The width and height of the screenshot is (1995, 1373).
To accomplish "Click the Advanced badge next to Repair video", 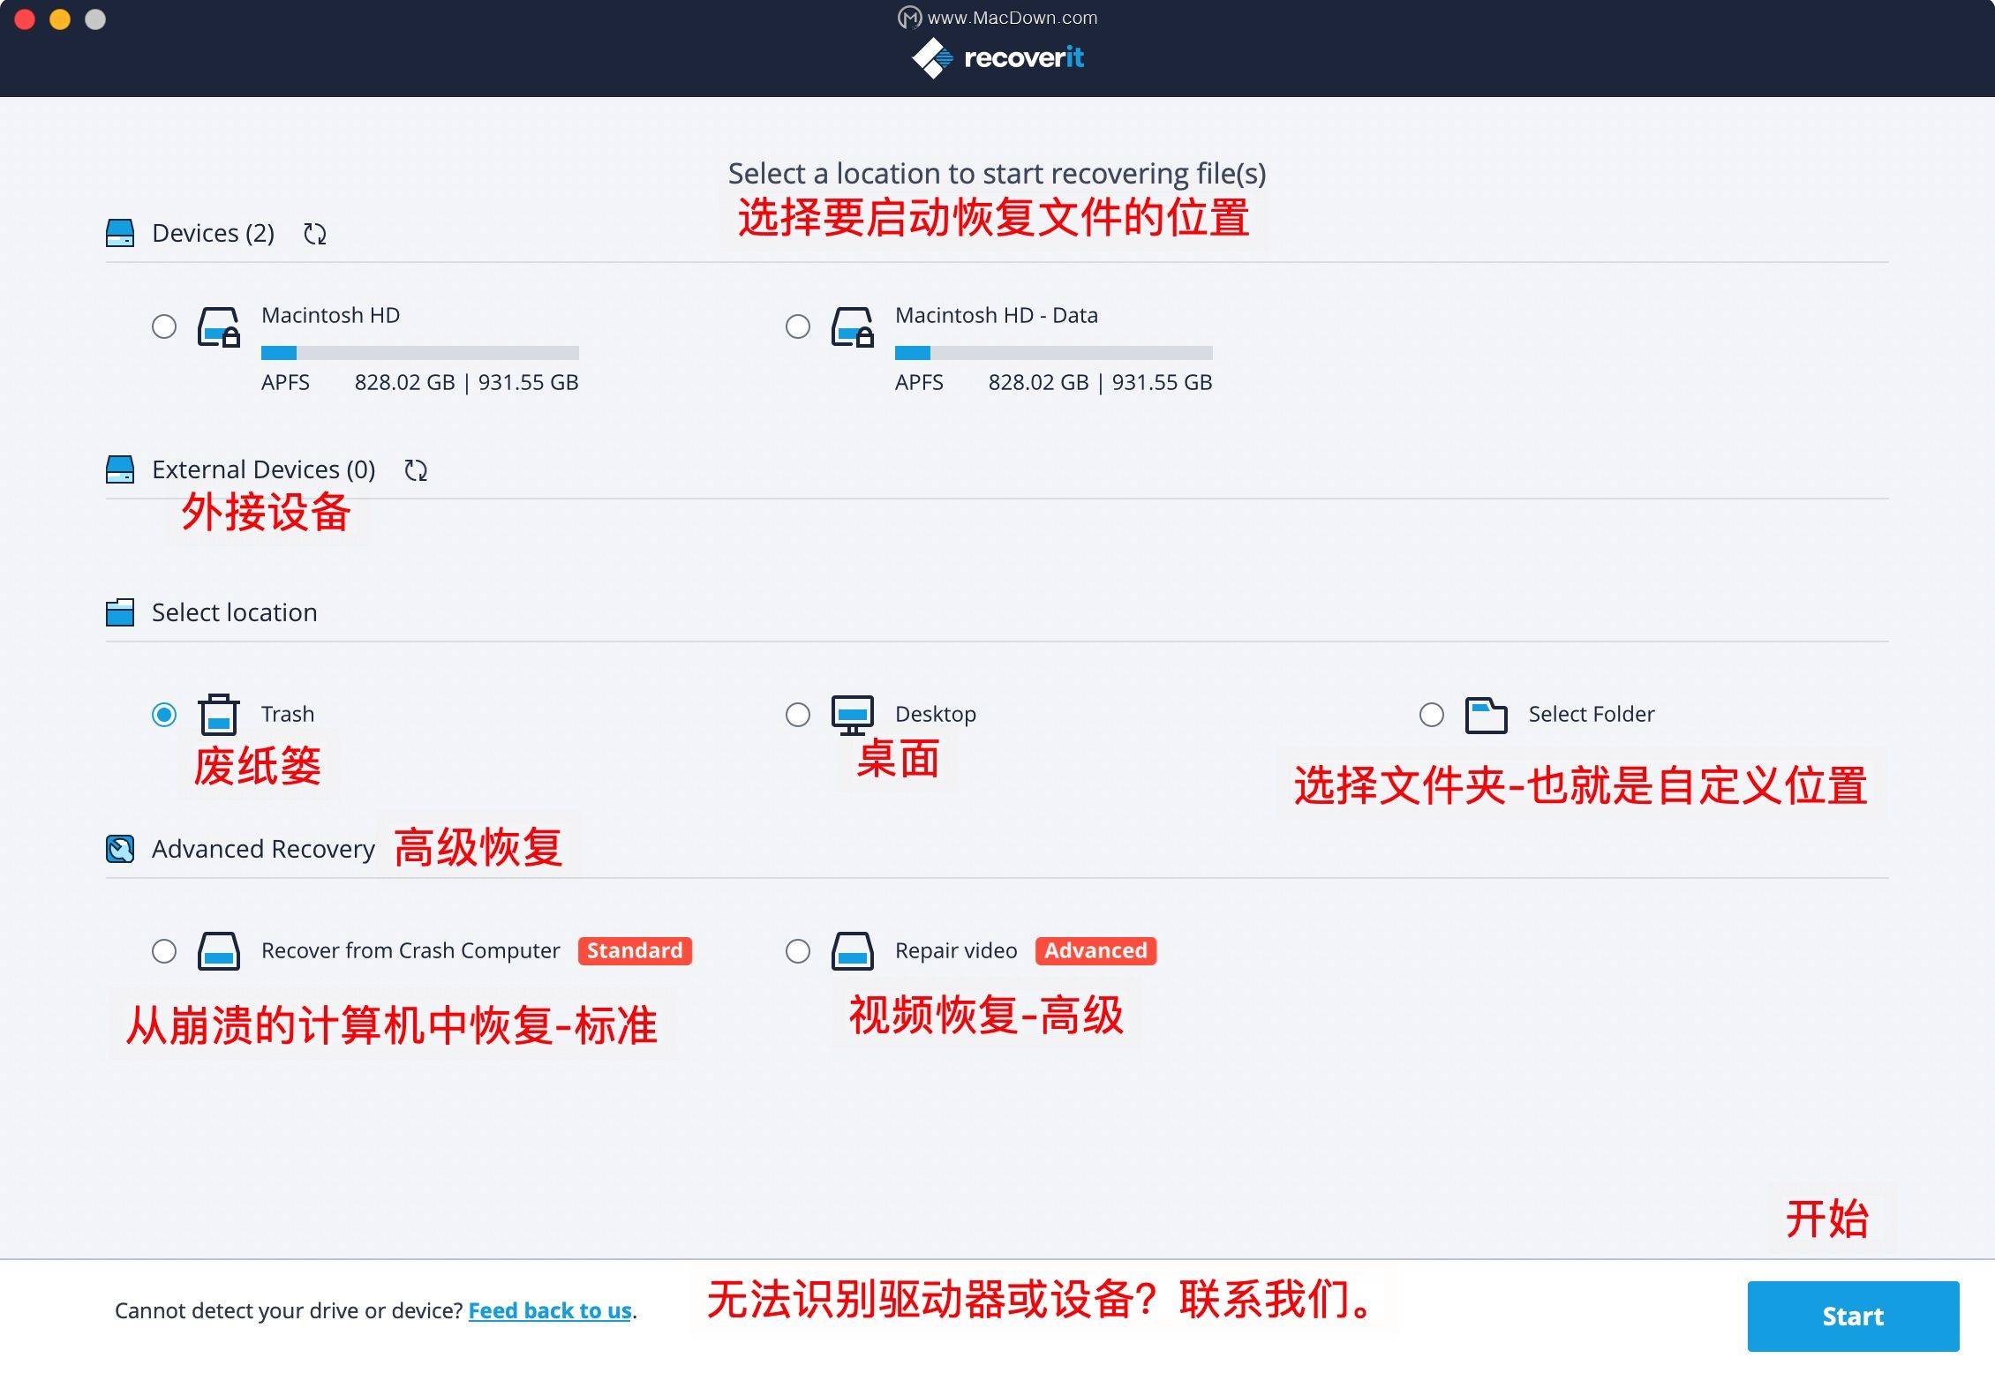I will 1095,950.
